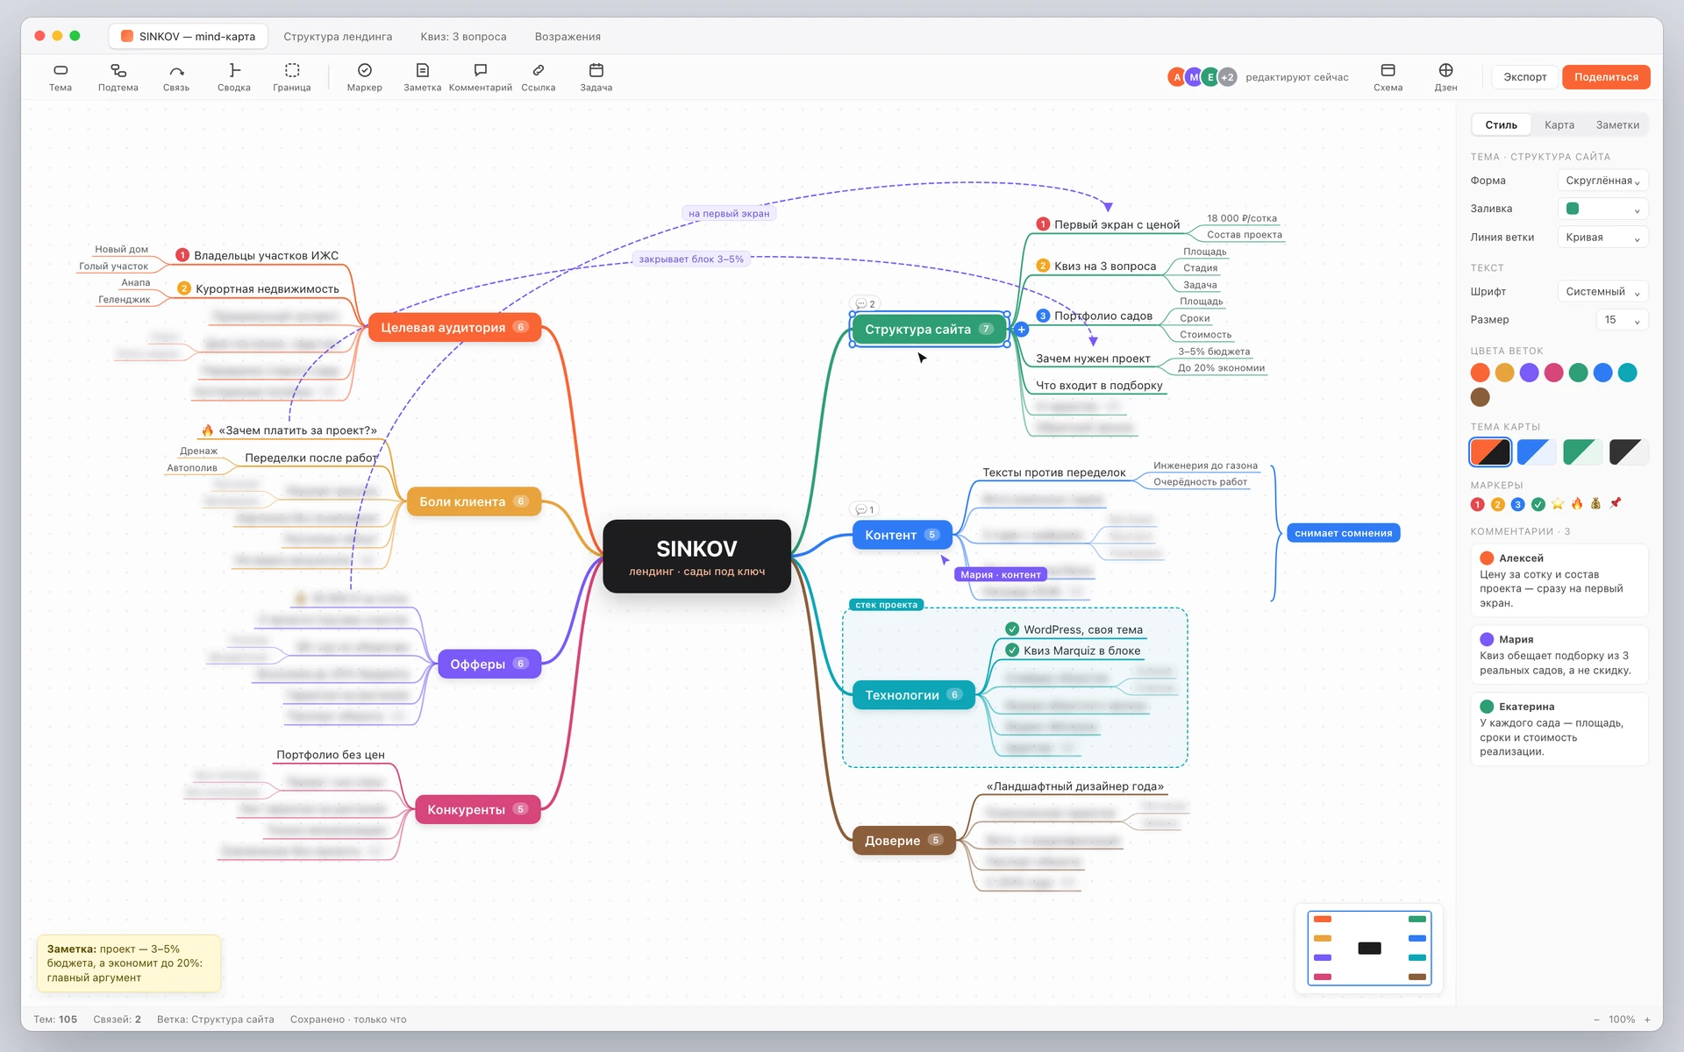Screen dimensions: 1684x1052
Task: Select the central SINKOV node
Action: (697, 557)
